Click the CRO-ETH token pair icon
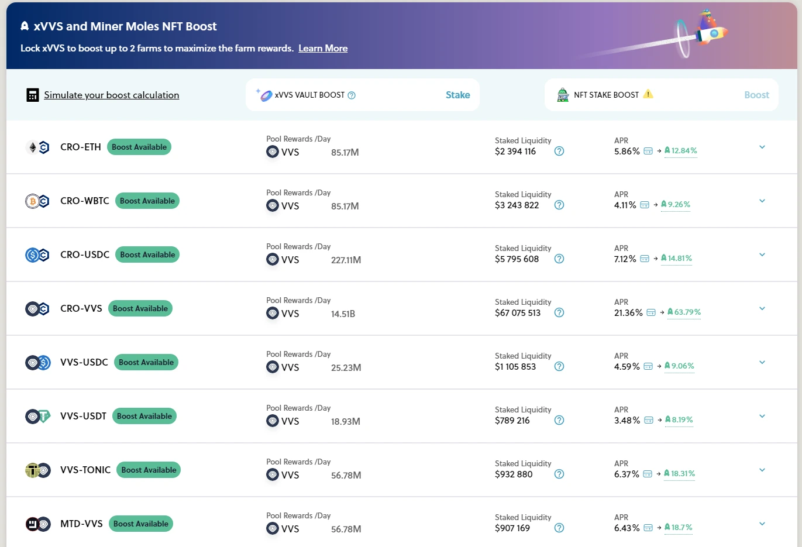The height and width of the screenshot is (547, 802). coord(37,147)
